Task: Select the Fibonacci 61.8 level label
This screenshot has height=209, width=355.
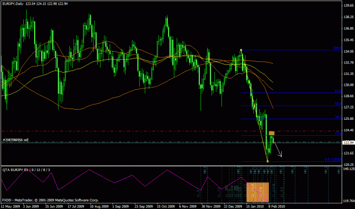Action: tap(338, 91)
